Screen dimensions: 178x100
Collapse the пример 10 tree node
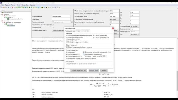click(1, 21)
